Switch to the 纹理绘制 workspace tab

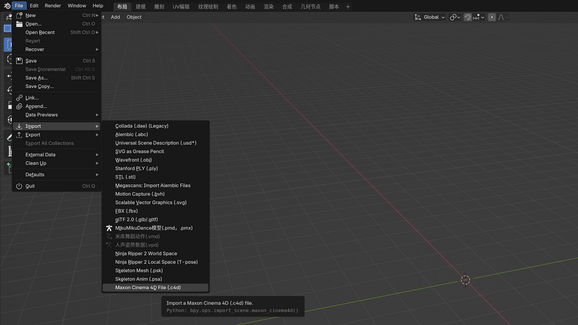tap(208, 7)
